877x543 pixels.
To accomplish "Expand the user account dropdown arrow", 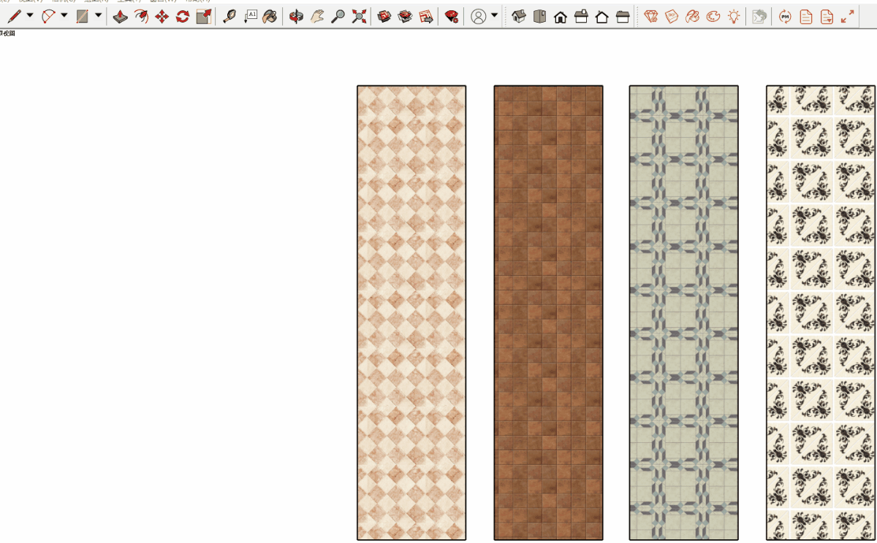I will [495, 15].
